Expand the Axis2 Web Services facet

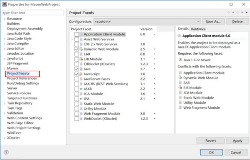pos(72,39)
